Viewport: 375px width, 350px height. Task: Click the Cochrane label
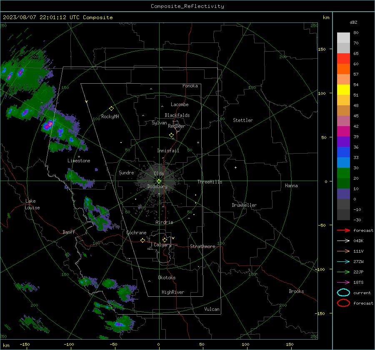click(x=136, y=233)
